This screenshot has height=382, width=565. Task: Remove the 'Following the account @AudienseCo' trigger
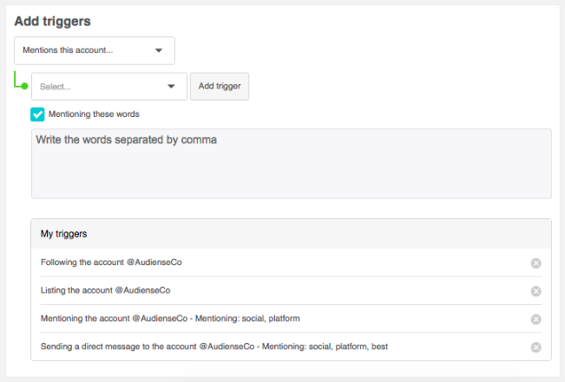pos(535,263)
